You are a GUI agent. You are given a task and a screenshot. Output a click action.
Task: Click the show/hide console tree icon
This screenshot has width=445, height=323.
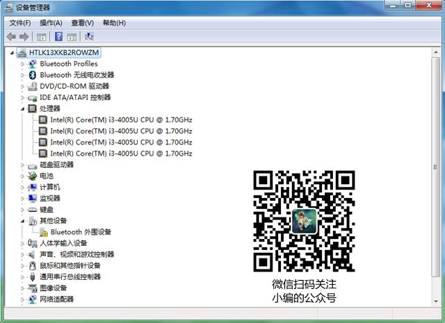coord(42,37)
